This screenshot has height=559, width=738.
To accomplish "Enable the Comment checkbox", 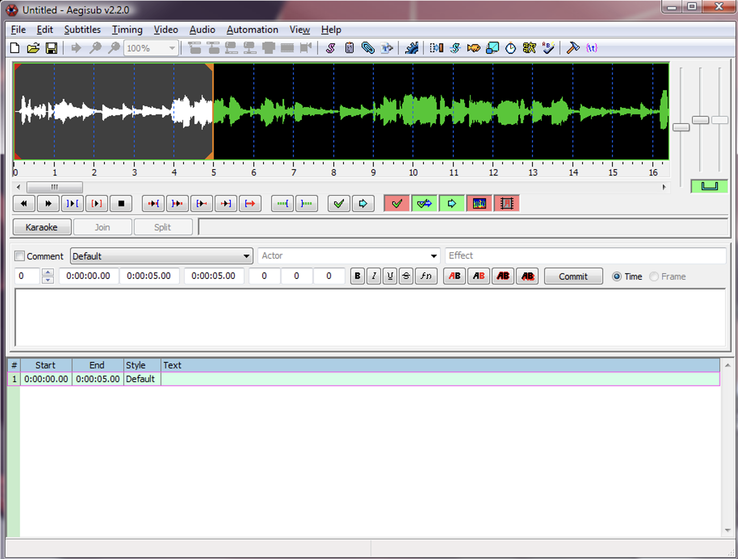I will coord(20,256).
